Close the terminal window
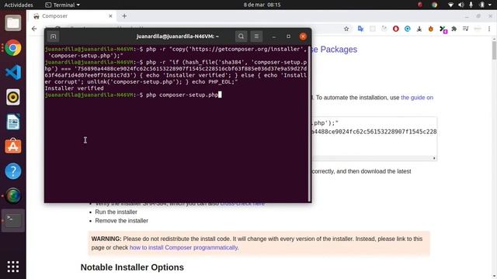Image resolution: width=497 pixels, height=279 pixels. coord(303,36)
